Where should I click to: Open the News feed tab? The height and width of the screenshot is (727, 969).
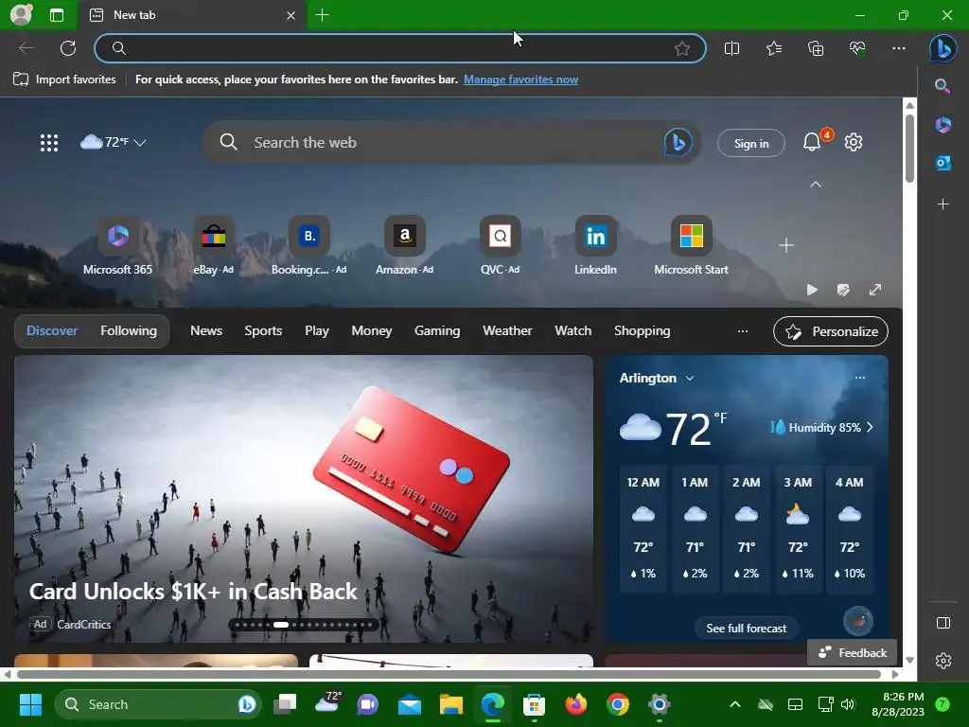[205, 330]
